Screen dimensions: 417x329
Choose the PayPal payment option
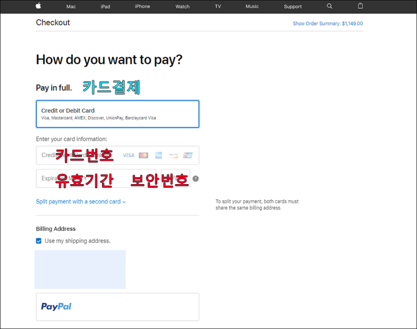tap(117, 307)
